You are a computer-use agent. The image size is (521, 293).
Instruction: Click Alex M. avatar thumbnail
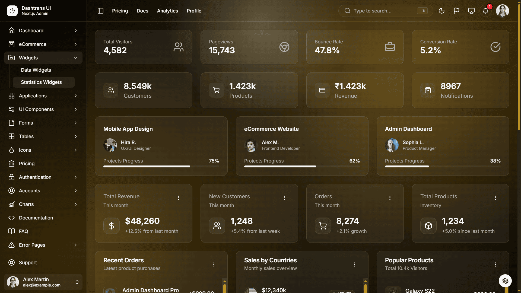point(251,145)
